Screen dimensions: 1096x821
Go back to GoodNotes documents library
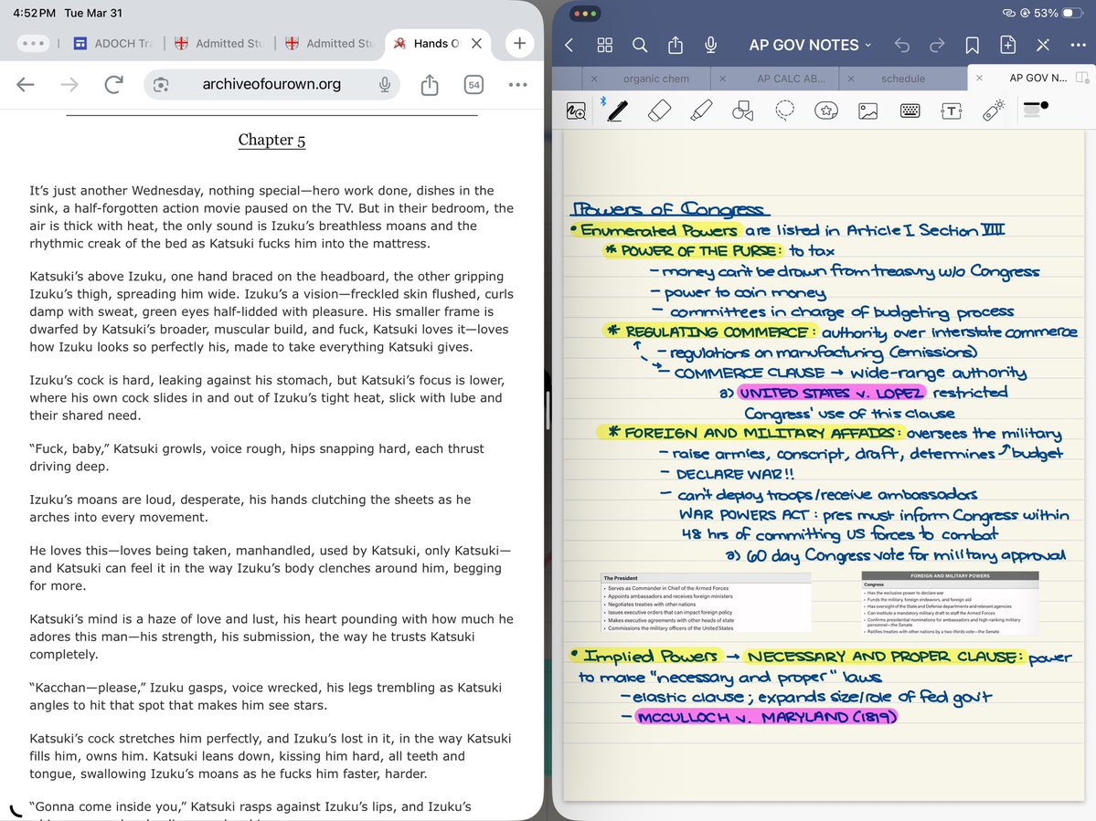569,46
